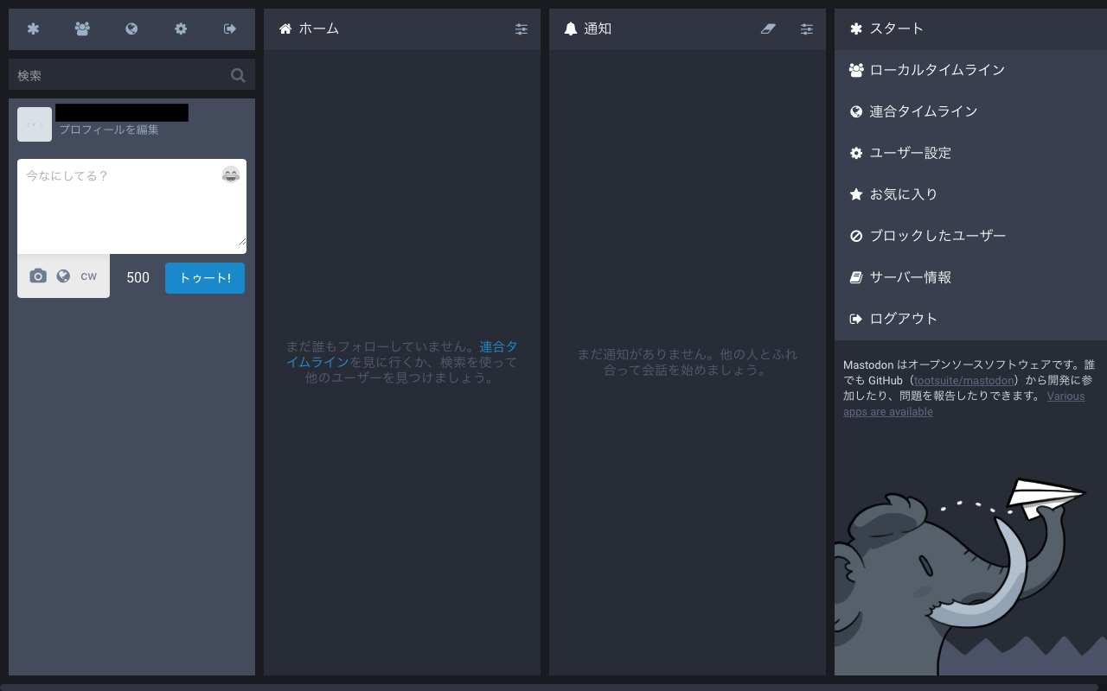This screenshot has height=691, width=1107.
Task: Open the 通知 column settings sliders
Action: pos(807,29)
